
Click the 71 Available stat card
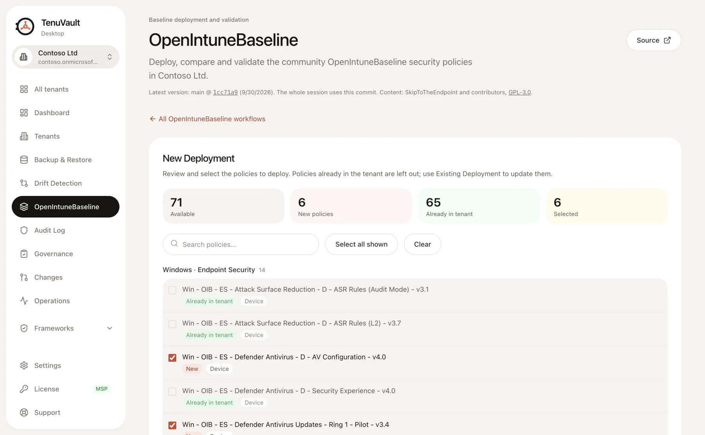(223, 206)
